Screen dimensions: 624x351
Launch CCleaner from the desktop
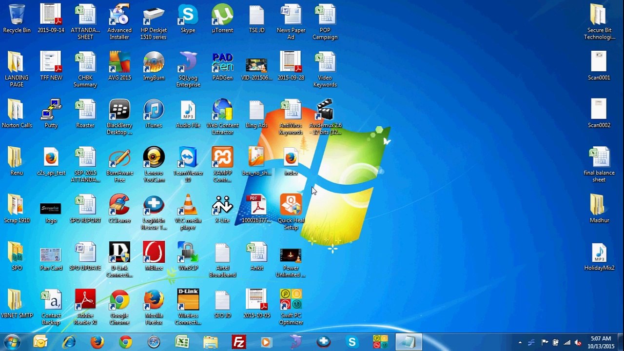click(x=119, y=209)
